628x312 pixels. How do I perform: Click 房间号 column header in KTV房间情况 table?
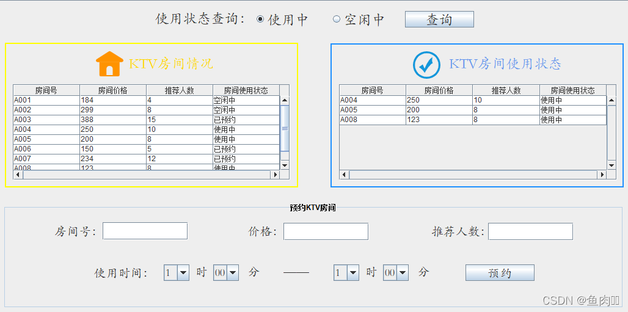(46, 90)
